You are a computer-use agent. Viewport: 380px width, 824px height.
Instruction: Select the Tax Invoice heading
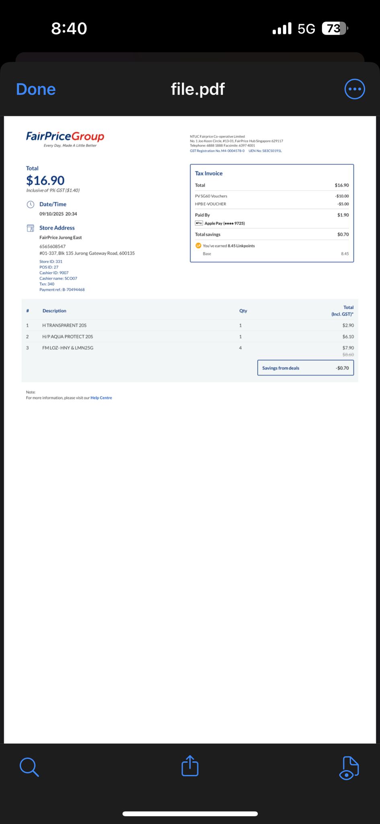209,173
